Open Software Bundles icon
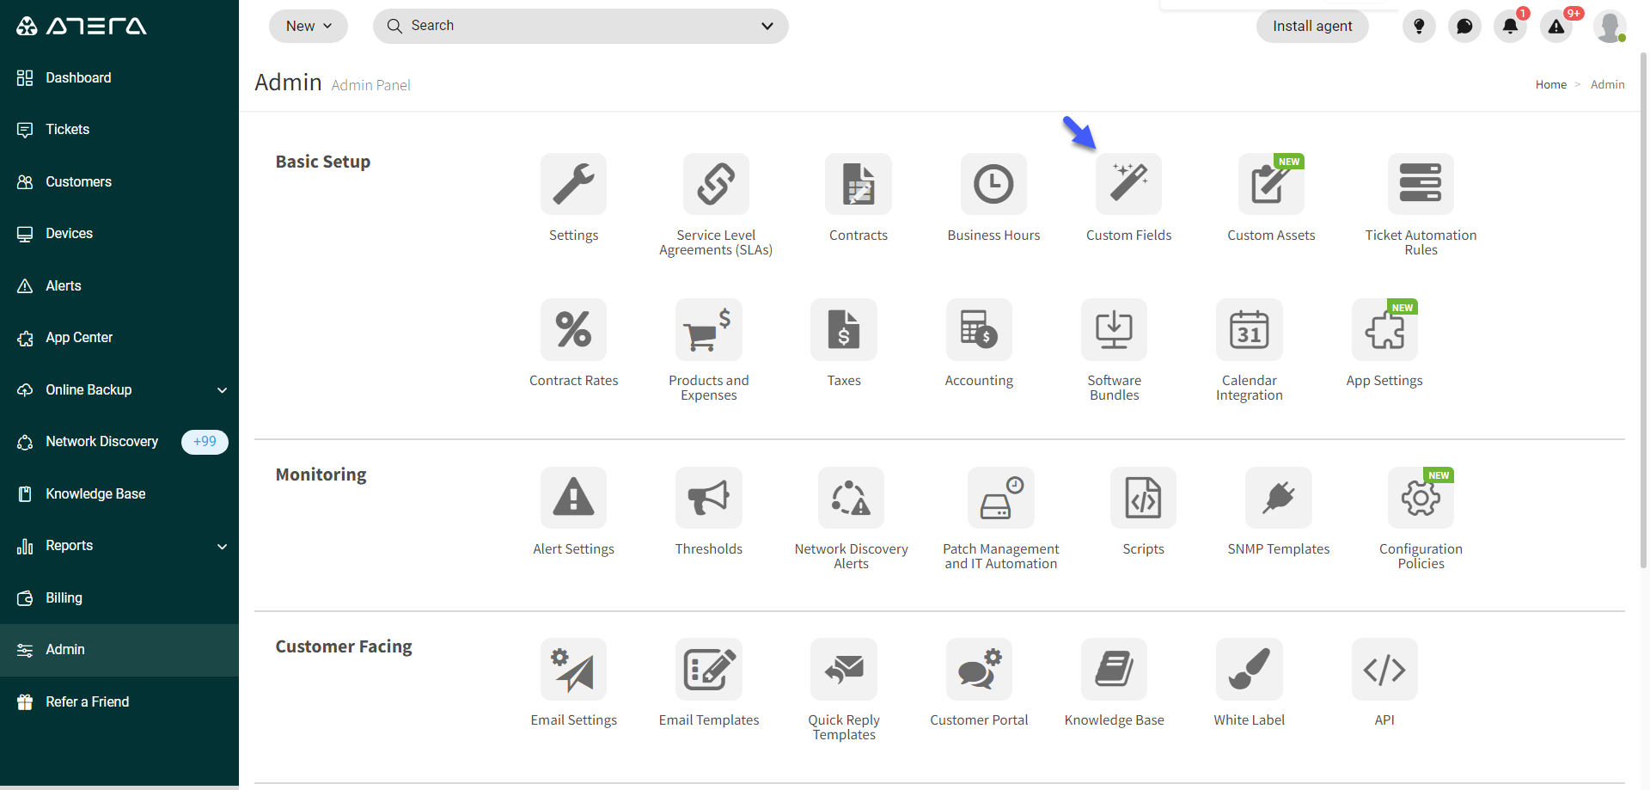This screenshot has width=1650, height=790. (1114, 329)
